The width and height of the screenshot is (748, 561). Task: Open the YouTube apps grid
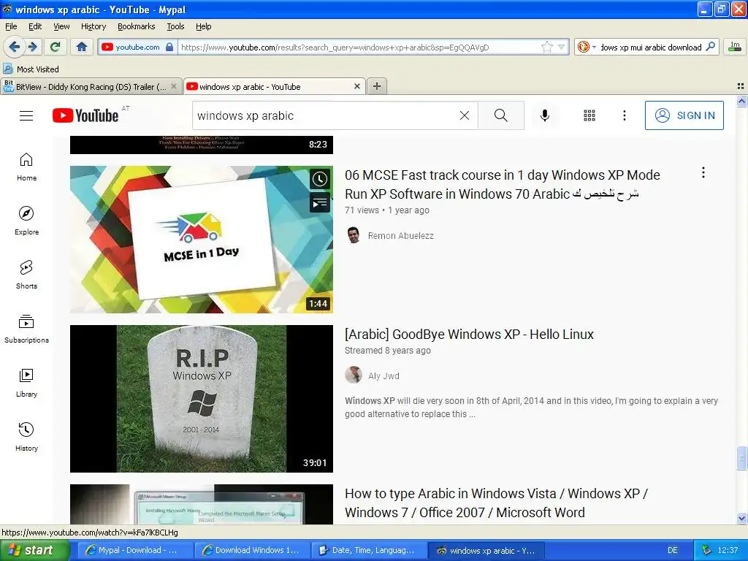click(x=589, y=115)
